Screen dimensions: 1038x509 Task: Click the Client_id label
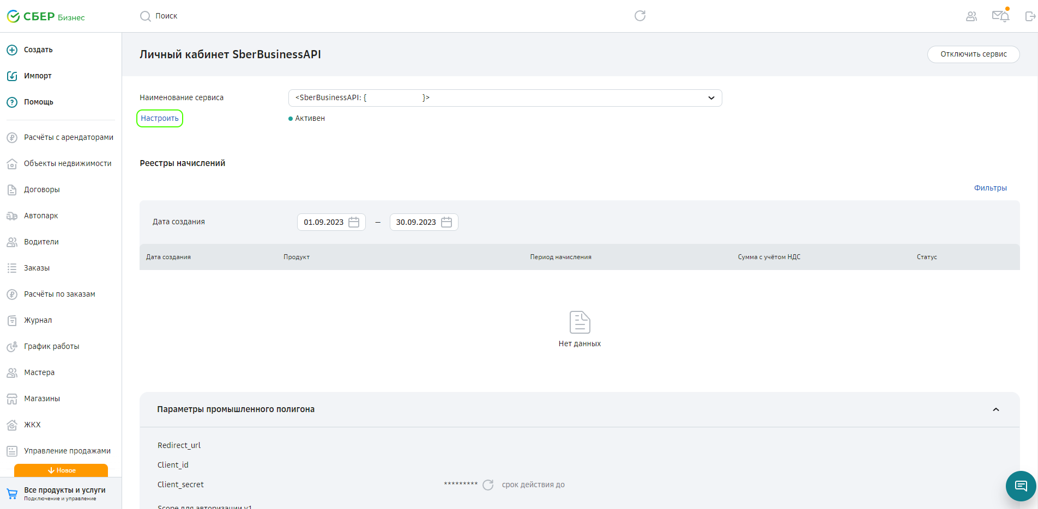pyautogui.click(x=173, y=465)
